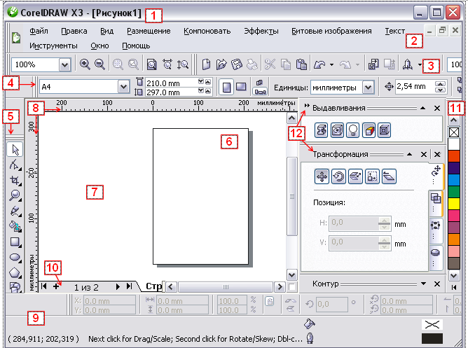
Task: Switch Transformation docker to Rotate mode
Action: tap(338, 176)
